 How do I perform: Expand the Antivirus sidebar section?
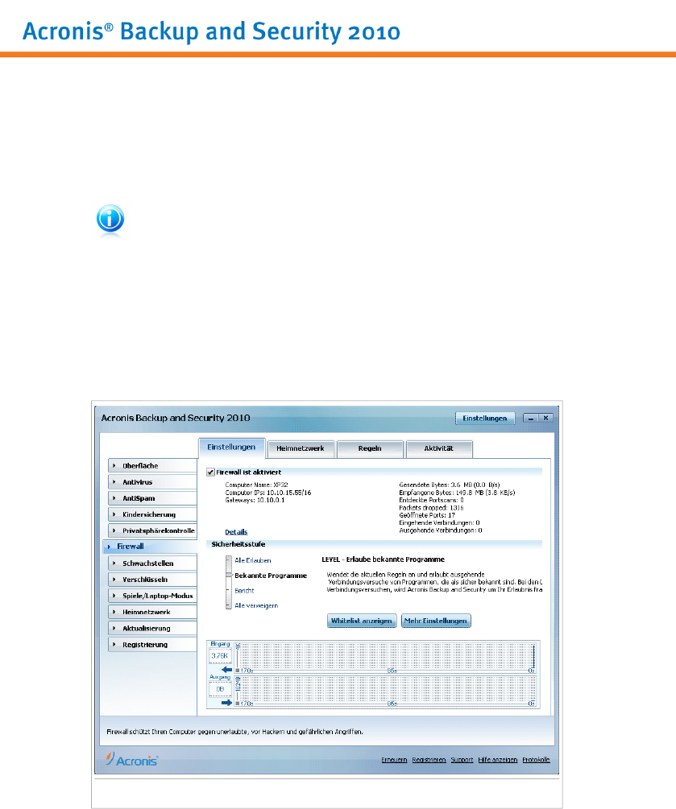point(152,482)
